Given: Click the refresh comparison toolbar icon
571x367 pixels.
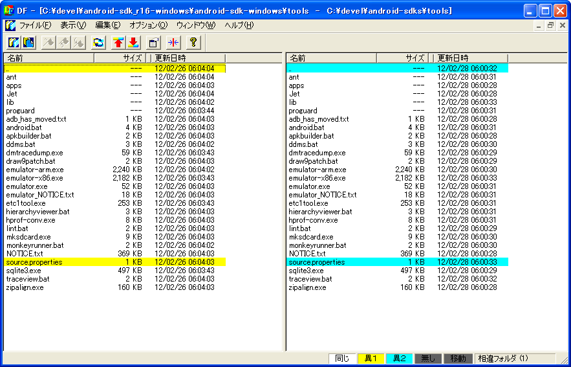Looking at the screenshot, I should [98, 43].
